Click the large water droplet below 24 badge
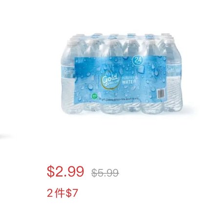This screenshot has width=205, height=205. pos(141,69)
